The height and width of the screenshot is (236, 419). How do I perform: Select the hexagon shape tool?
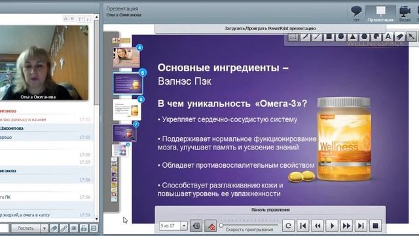365,37
